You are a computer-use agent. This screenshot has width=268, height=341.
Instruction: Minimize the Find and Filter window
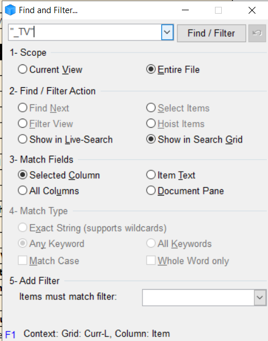click(x=185, y=10)
